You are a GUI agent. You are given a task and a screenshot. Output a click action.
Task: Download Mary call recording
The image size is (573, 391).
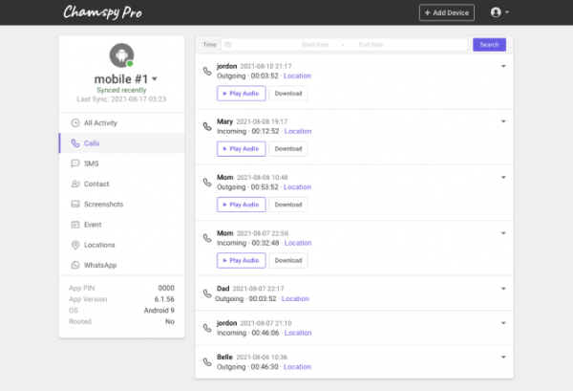click(x=288, y=149)
